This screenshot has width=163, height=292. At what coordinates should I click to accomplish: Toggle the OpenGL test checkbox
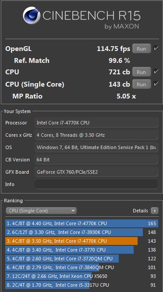pos(156,48)
